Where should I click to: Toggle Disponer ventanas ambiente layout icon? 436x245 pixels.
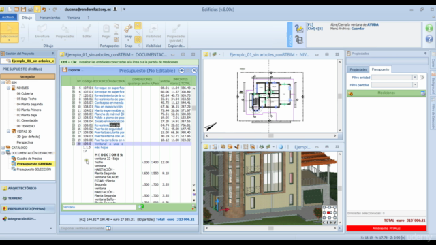[x=108, y=228]
